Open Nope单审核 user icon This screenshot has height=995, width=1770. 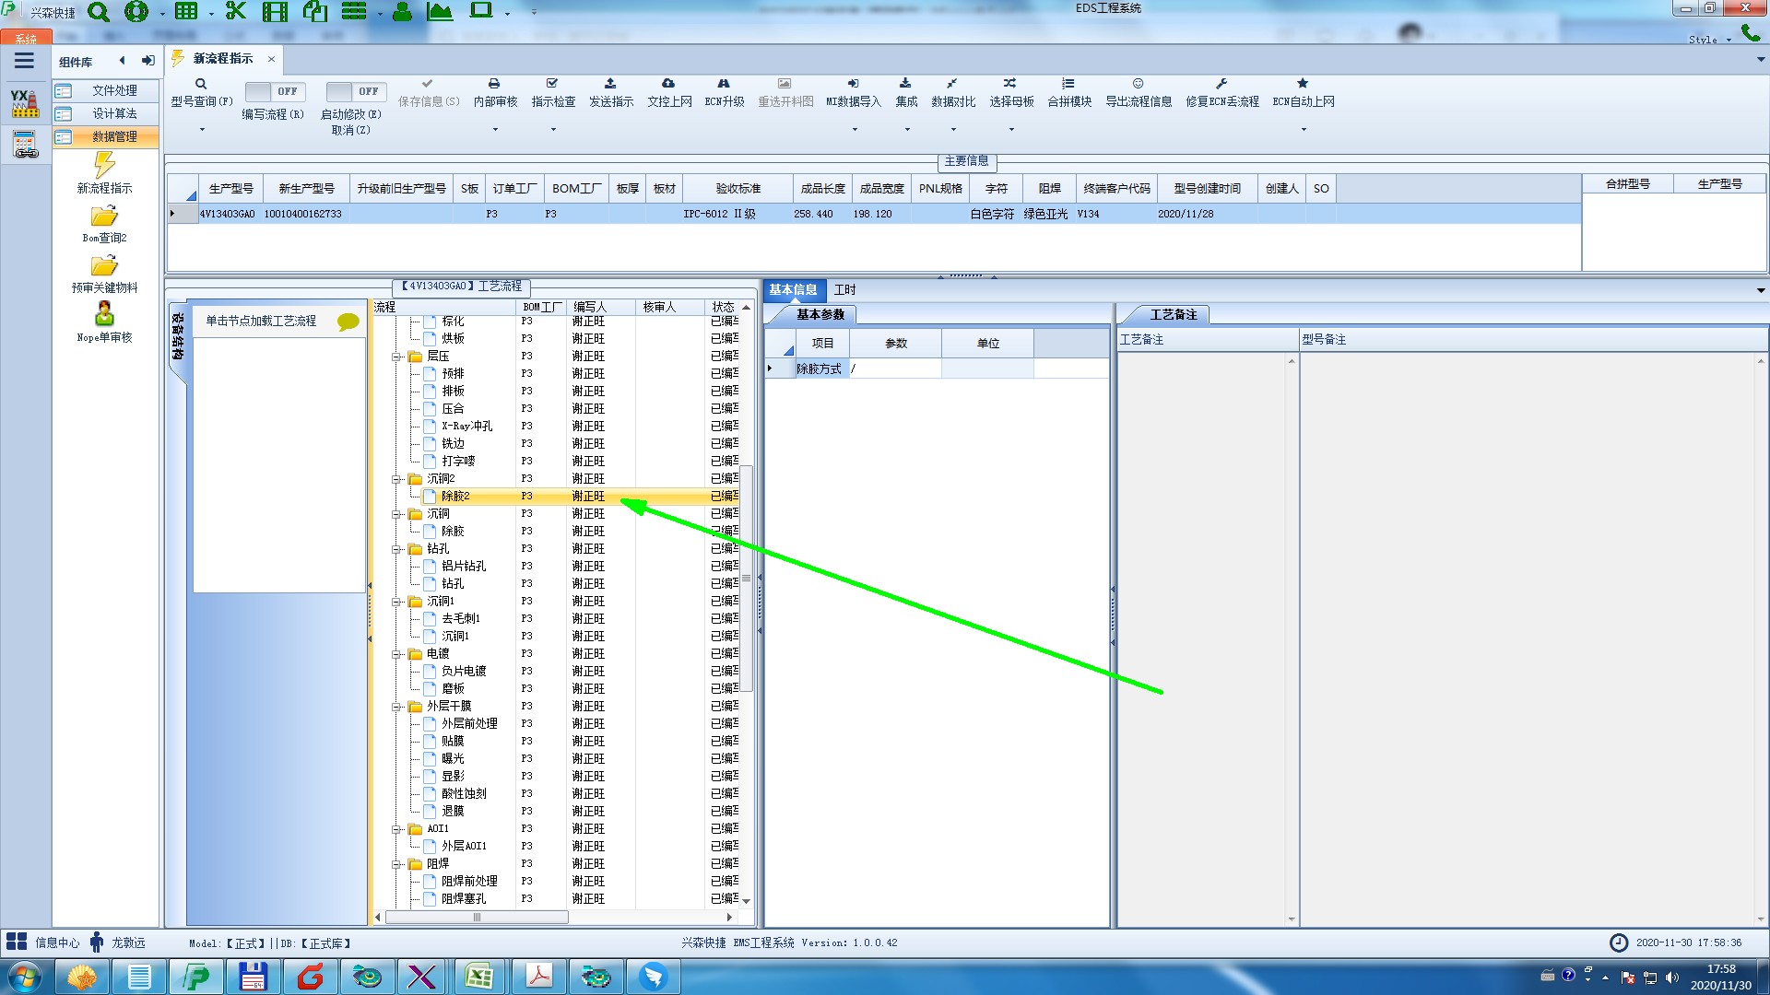point(104,314)
